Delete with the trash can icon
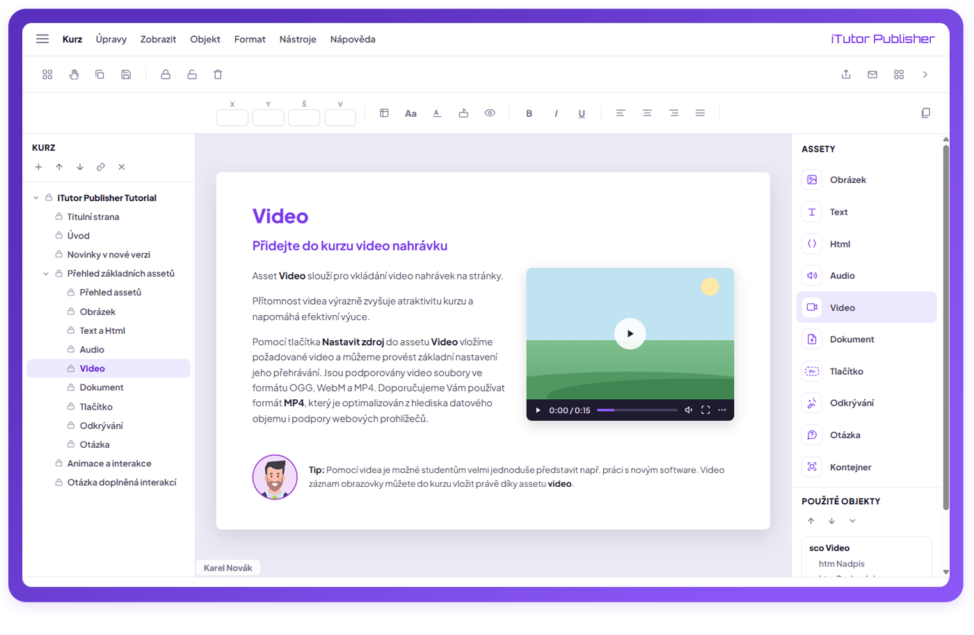 pyautogui.click(x=218, y=74)
